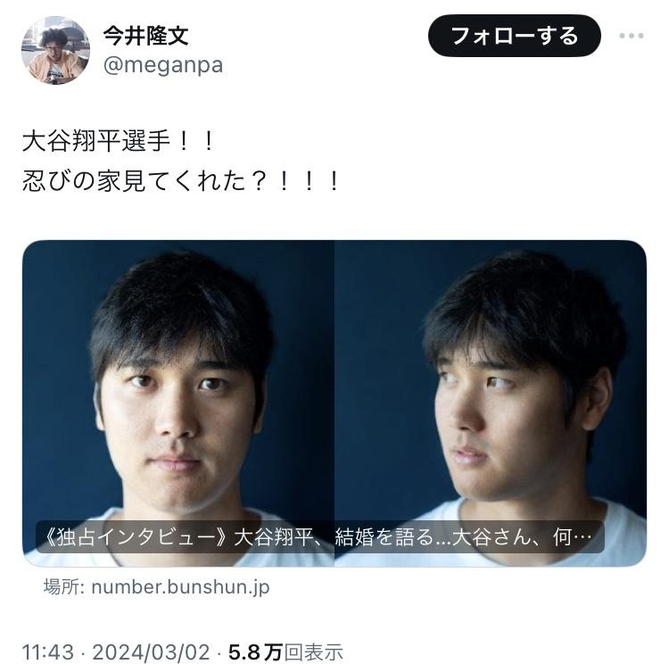View the 5.8万 view count
Viewport: 669px width, 664px height.
256,652
